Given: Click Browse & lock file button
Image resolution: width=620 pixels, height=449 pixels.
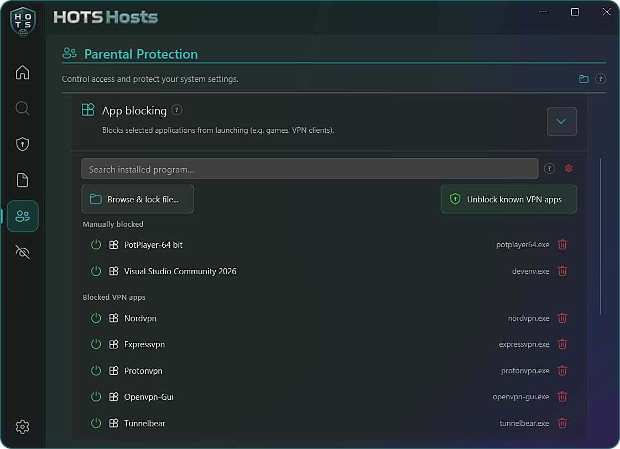Looking at the screenshot, I should pyautogui.click(x=138, y=199).
